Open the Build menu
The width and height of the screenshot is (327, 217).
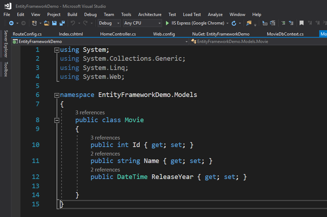[73, 15]
